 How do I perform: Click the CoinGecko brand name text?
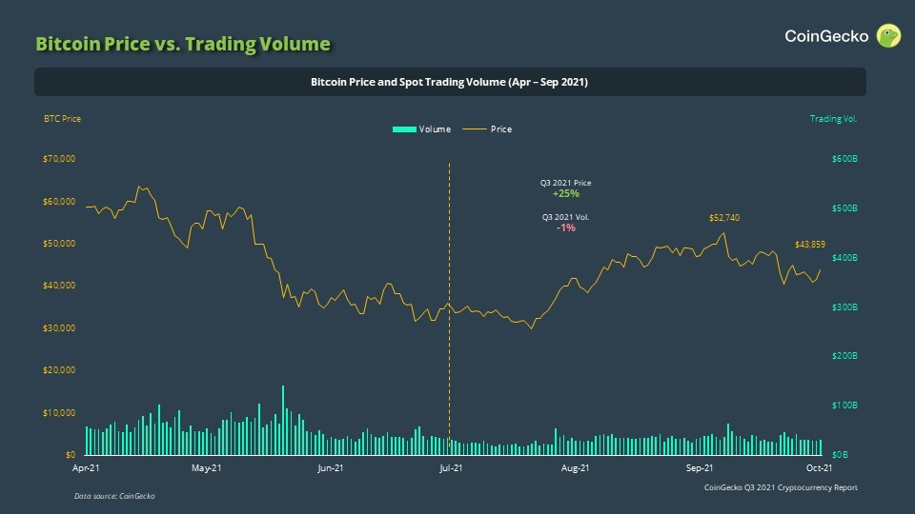click(x=826, y=37)
